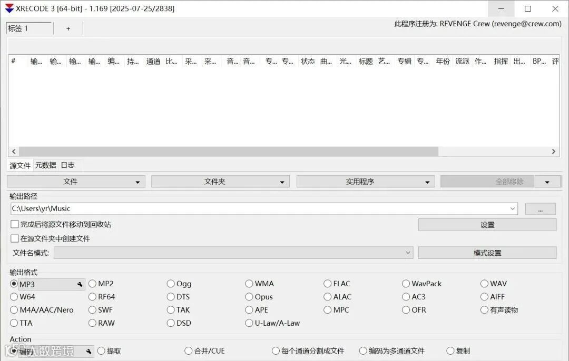Screen dimensions: 569x361
Task: Click the 年份 column header
Action: [x=443, y=61]
